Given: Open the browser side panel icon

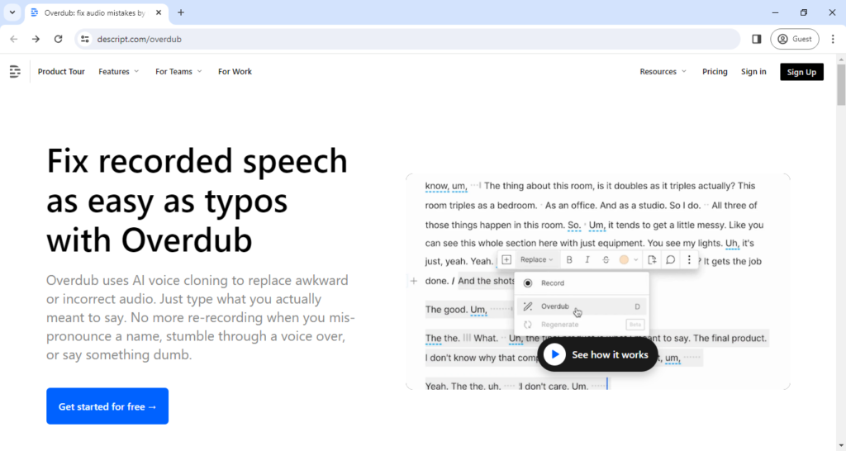Looking at the screenshot, I should 757,39.
